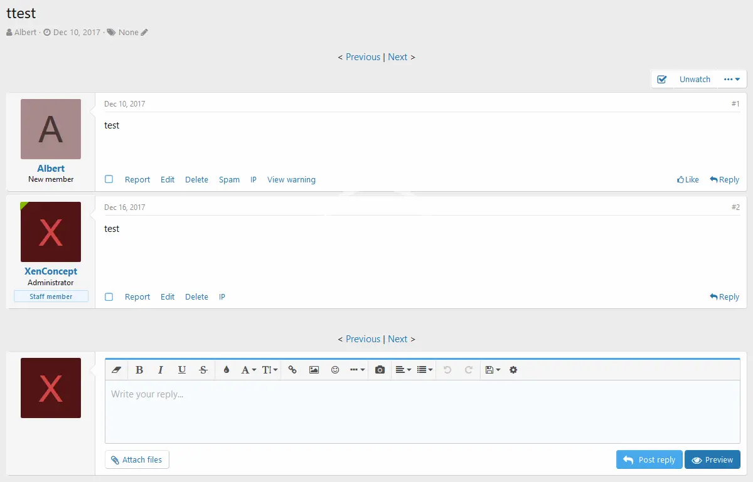Insert a link using the chain icon
Image resolution: width=753 pixels, height=482 pixels.
click(292, 370)
